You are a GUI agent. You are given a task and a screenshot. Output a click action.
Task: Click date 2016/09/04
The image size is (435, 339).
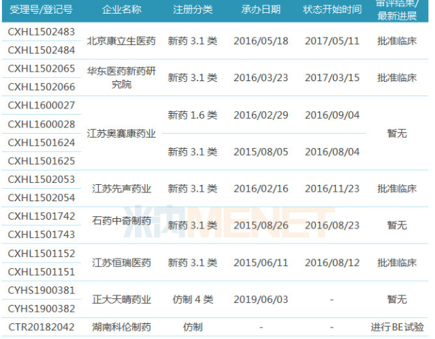(x=332, y=115)
